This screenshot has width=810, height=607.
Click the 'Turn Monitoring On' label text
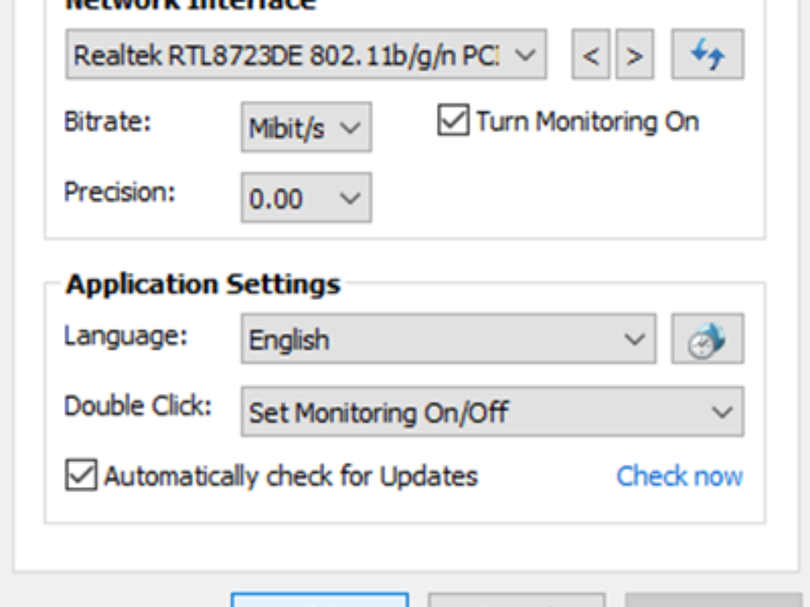click(587, 121)
